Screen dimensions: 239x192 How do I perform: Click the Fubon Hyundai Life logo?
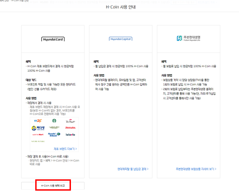[188, 38]
